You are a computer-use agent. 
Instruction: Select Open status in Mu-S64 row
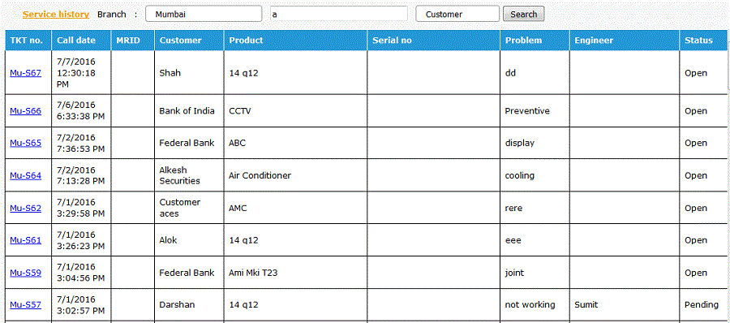pyautogui.click(x=703, y=176)
